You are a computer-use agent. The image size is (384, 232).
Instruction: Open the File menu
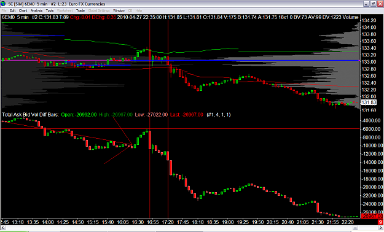tap(4, 10)
